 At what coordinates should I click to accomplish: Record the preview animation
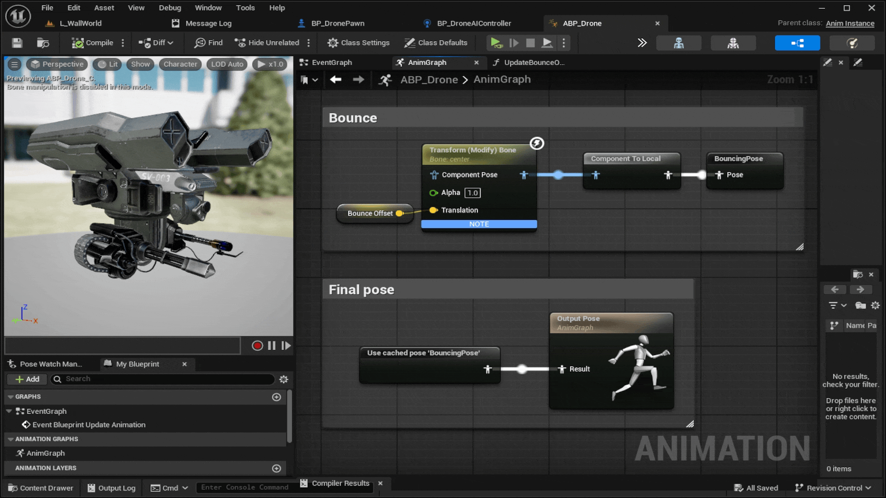pos(257,345)
